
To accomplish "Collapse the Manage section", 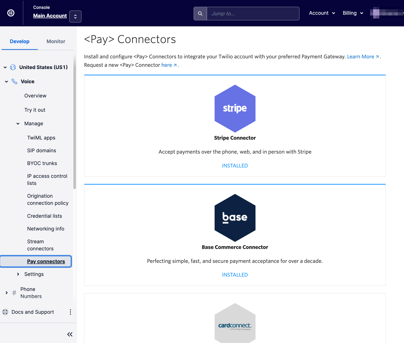I will (18, 124).
